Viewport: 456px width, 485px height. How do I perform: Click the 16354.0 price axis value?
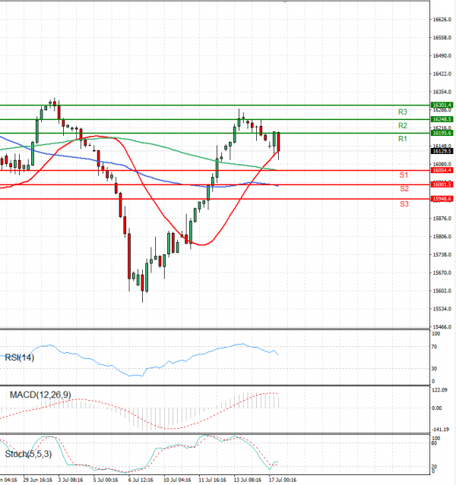pos(442,92)
